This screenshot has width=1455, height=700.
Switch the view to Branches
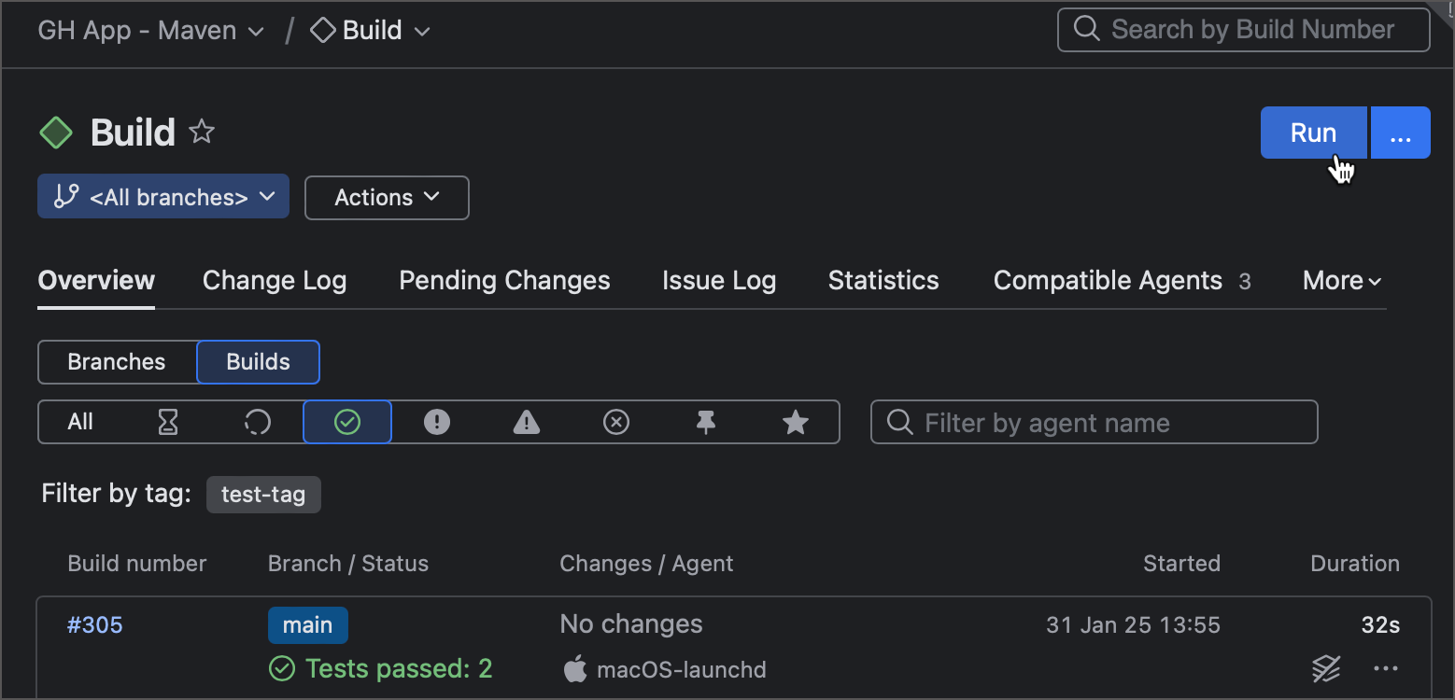(x=117, y=362)
